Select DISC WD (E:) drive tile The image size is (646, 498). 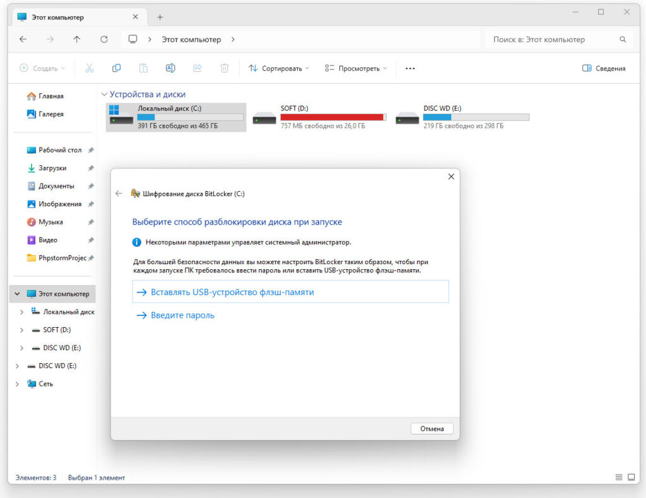[x=462, y=117]
